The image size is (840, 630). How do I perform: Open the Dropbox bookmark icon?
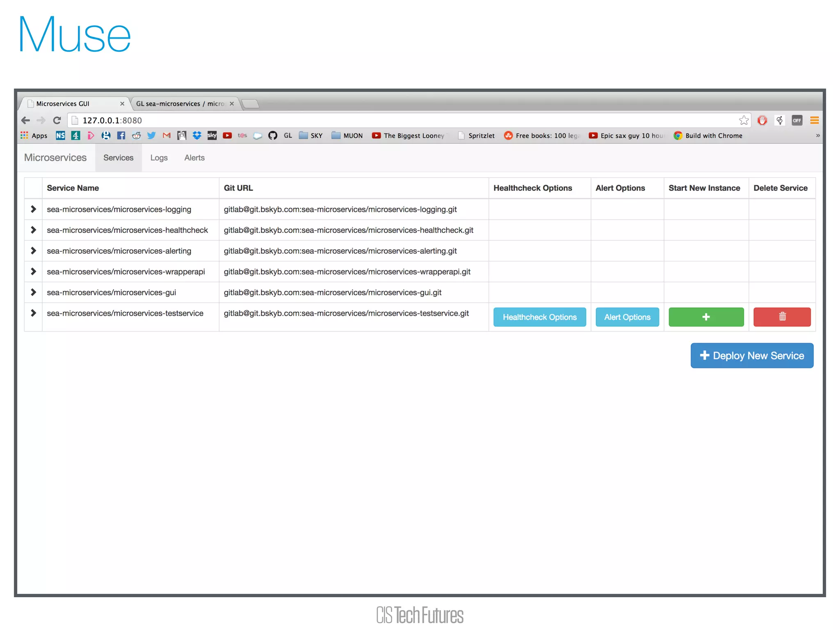(x=197, y=135)
